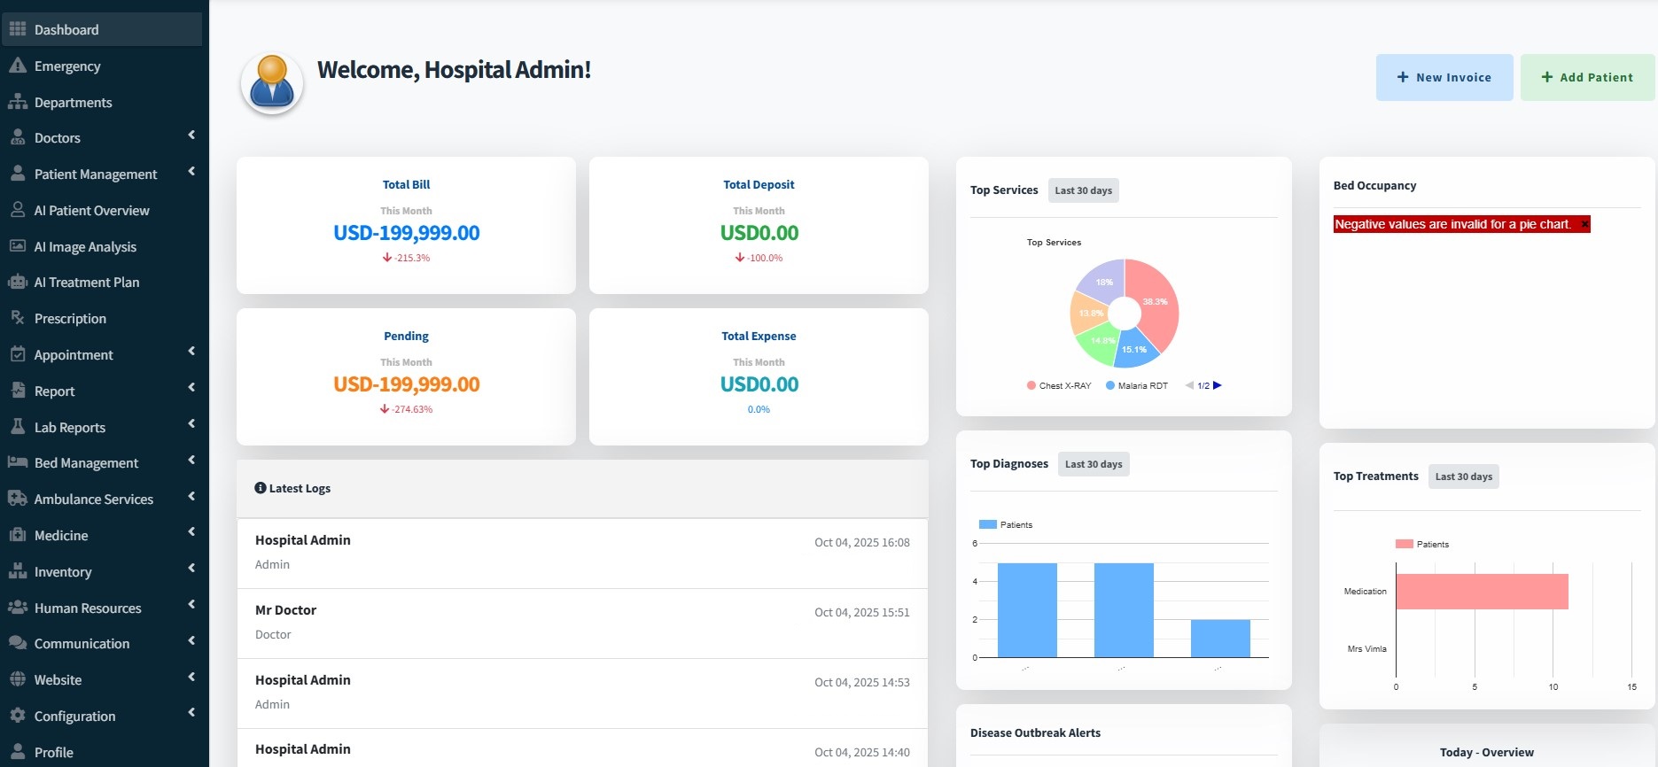Click the Ambulance Services vehicle icon

click(x=18, y=499)
